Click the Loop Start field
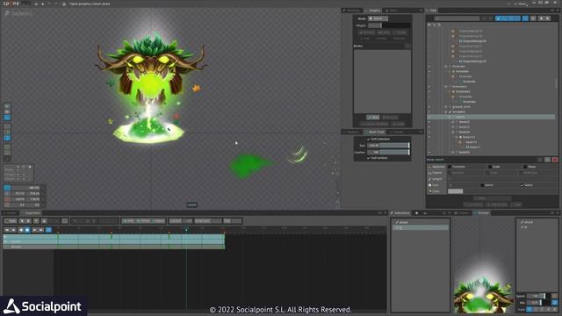 click(207, 221)
